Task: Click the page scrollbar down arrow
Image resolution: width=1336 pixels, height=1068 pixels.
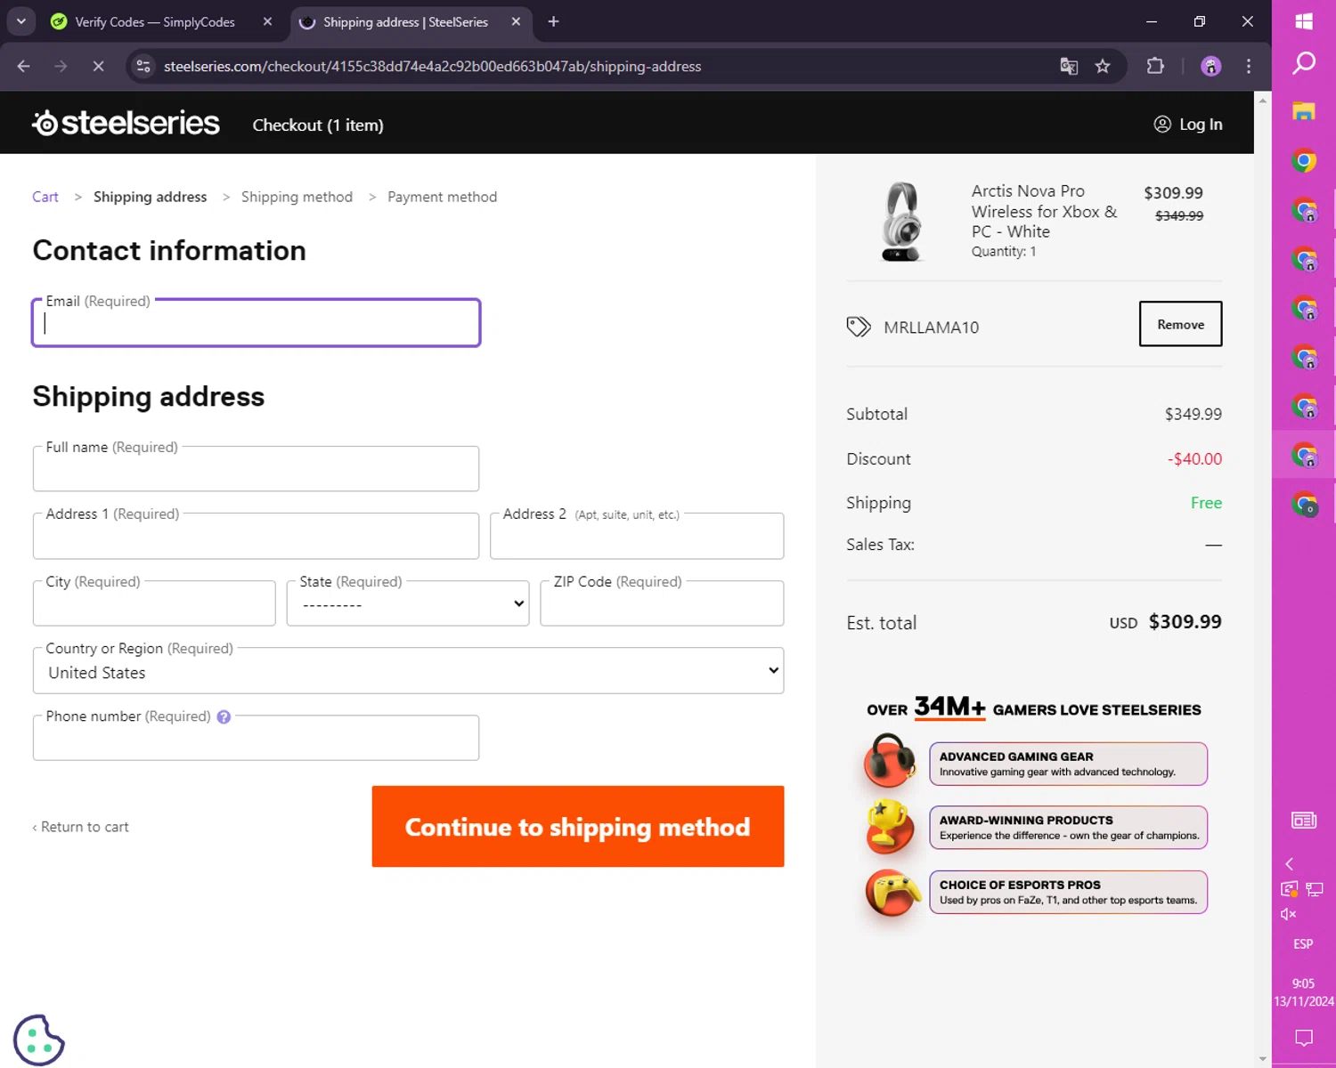Action: point(1263,1059)
